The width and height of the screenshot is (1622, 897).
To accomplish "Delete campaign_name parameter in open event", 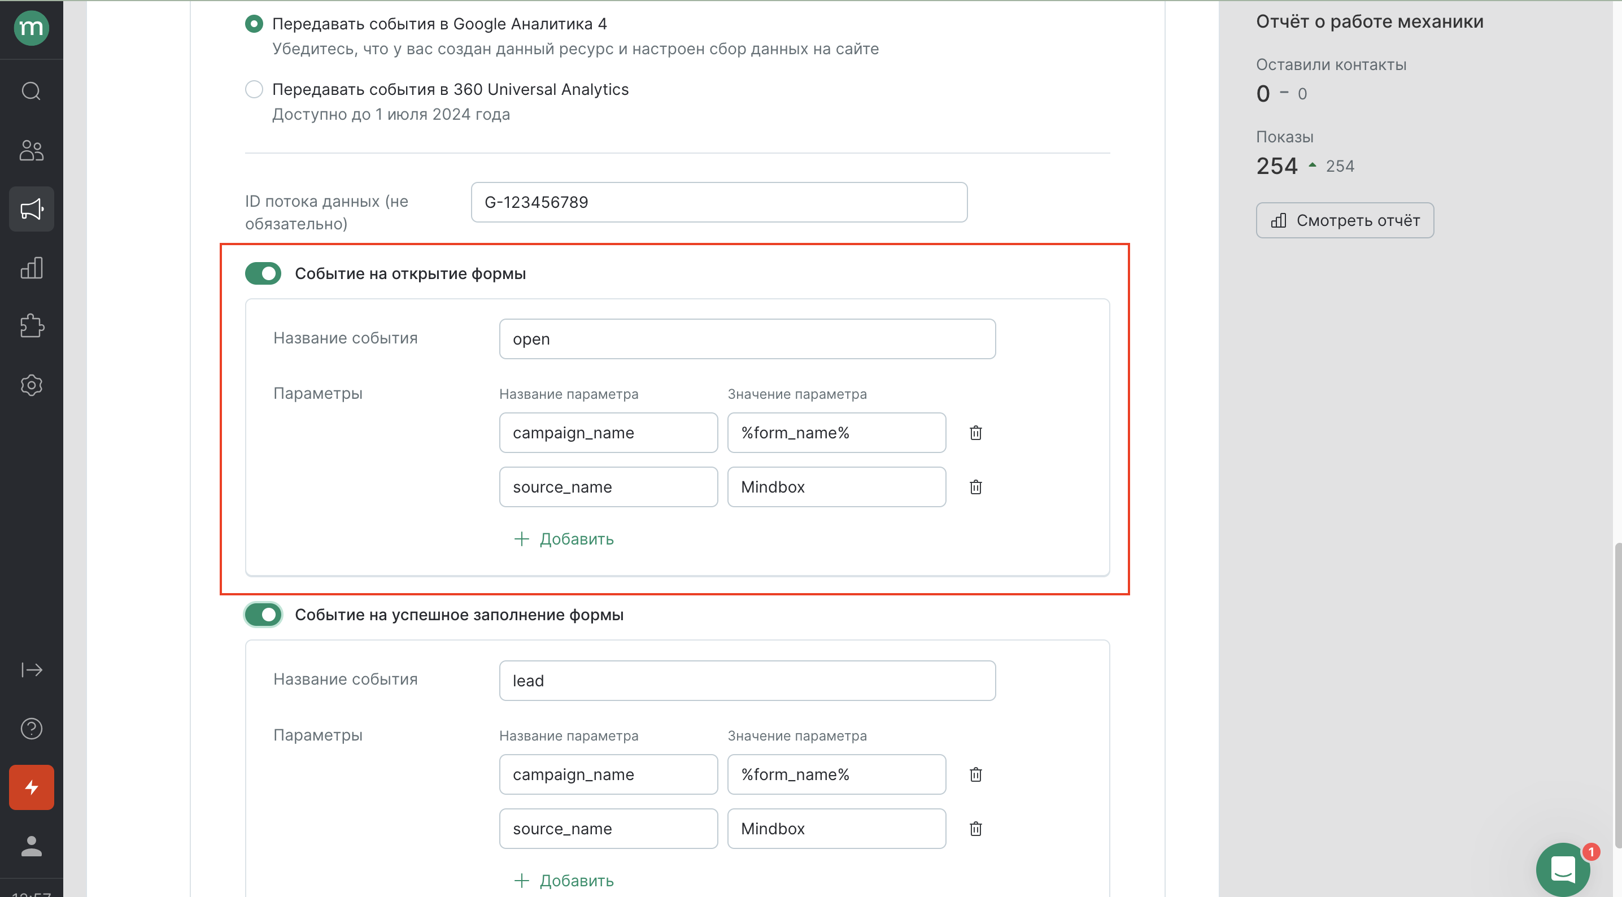I will pos(975,433).
